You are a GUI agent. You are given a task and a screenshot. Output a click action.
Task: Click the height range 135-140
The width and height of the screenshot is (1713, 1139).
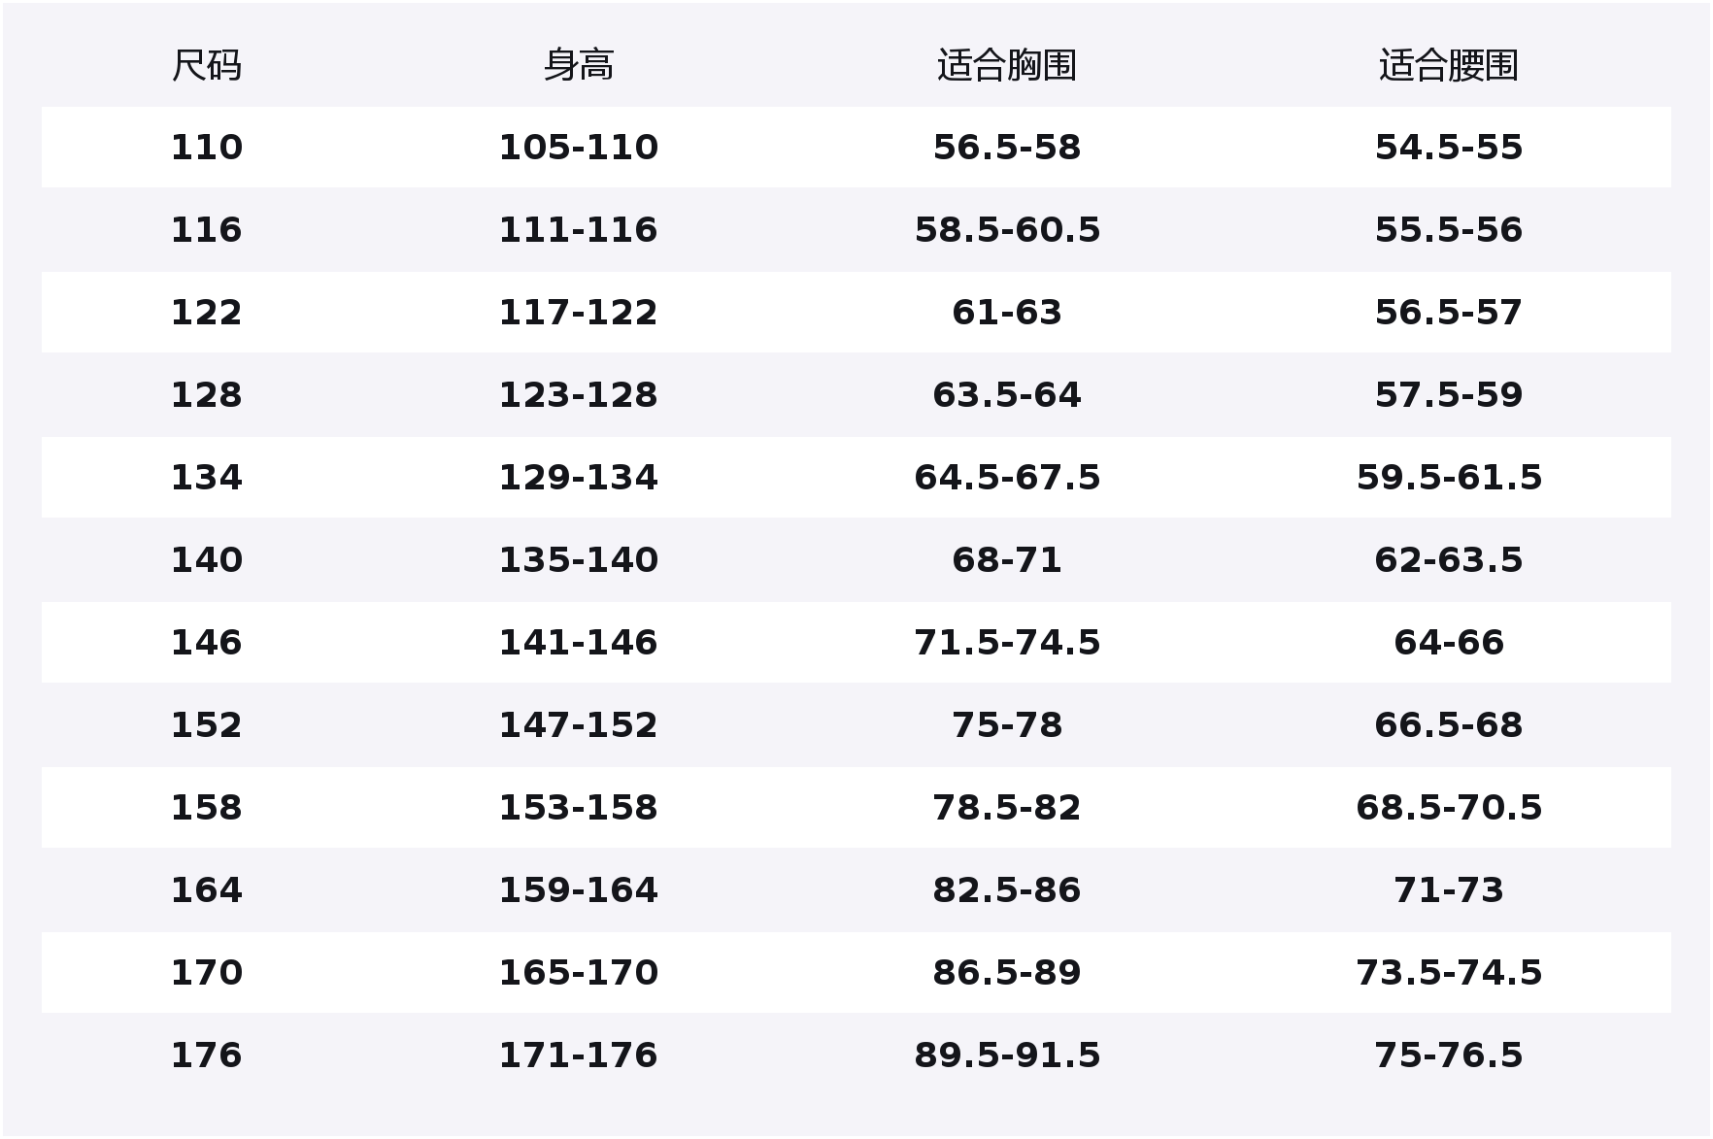578,560
